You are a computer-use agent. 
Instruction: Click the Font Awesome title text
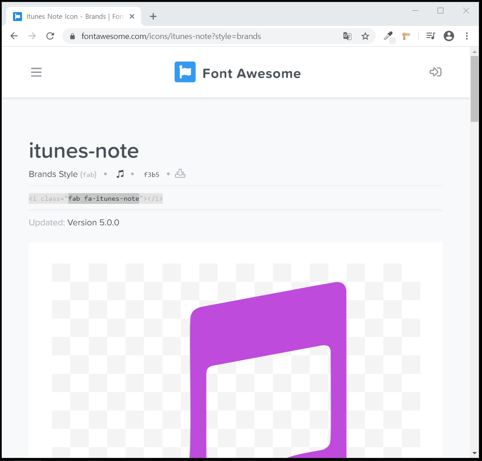(251, 73)
